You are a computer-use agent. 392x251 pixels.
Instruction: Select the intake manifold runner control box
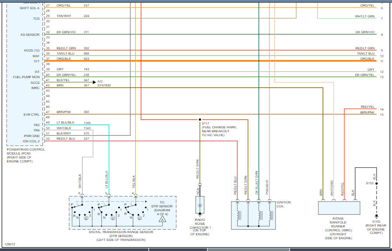pos(339,207)
